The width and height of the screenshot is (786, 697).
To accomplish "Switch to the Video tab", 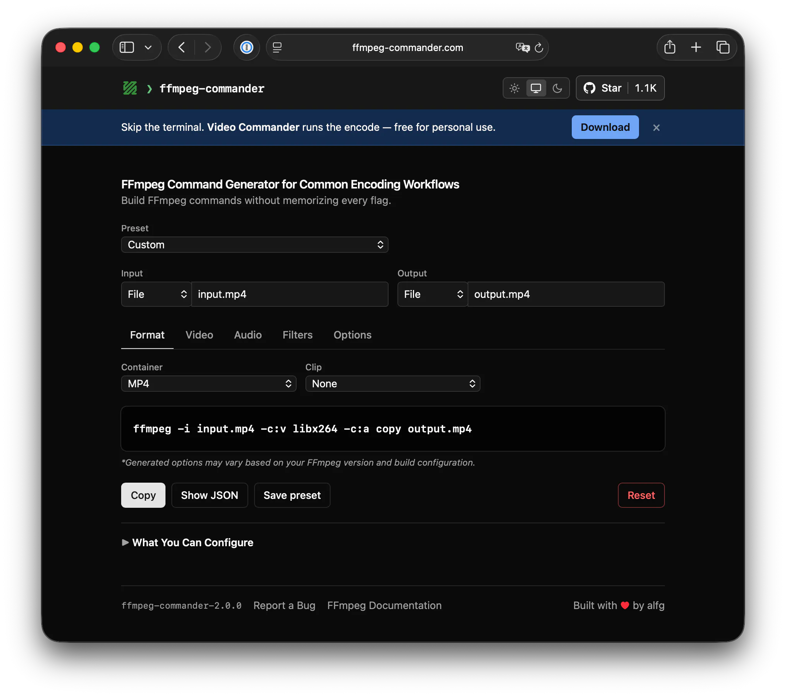I will 199,335.
